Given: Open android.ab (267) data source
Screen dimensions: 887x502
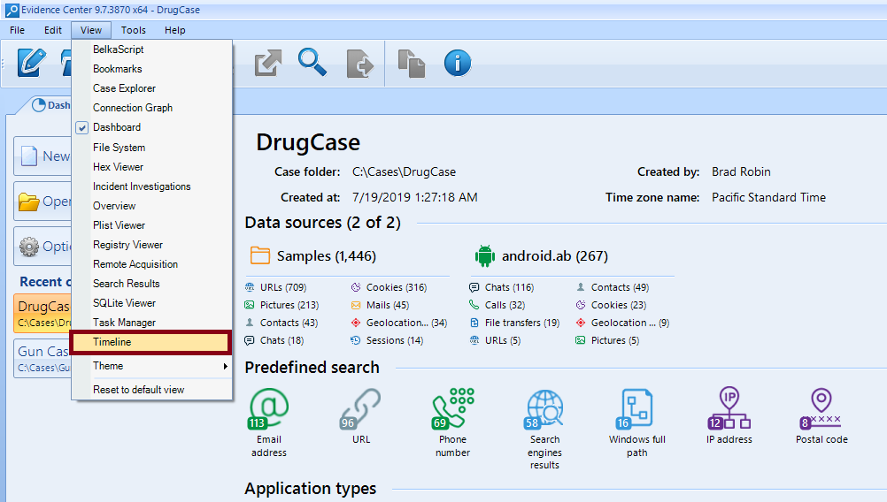Looking at the screenshot, I should point(554,255).
